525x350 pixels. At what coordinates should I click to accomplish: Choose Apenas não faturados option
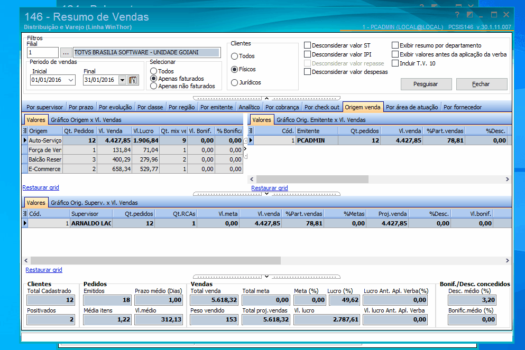(x=154, y=86)
